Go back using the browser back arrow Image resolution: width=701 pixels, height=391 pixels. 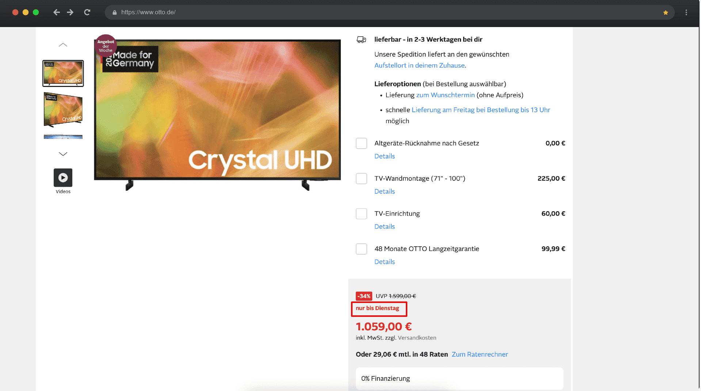pyautogui.click(x=56, y=12)
